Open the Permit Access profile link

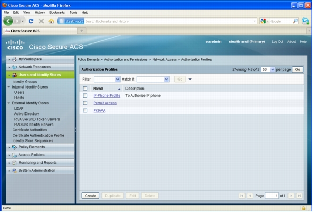click(x=105, y=103)
